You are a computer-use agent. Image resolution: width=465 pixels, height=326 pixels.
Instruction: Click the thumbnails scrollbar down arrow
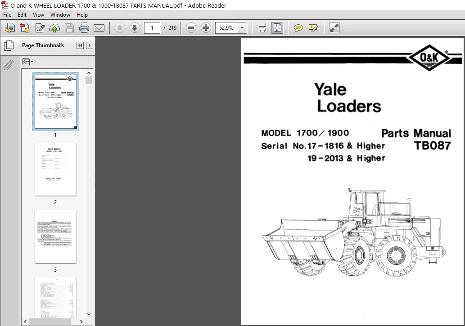point(89,314)
